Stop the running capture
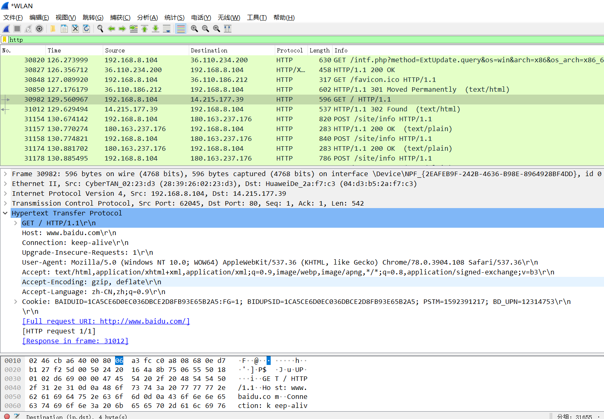 17,29
